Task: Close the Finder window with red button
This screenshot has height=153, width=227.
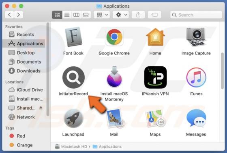Action: (x=7, y=6)
